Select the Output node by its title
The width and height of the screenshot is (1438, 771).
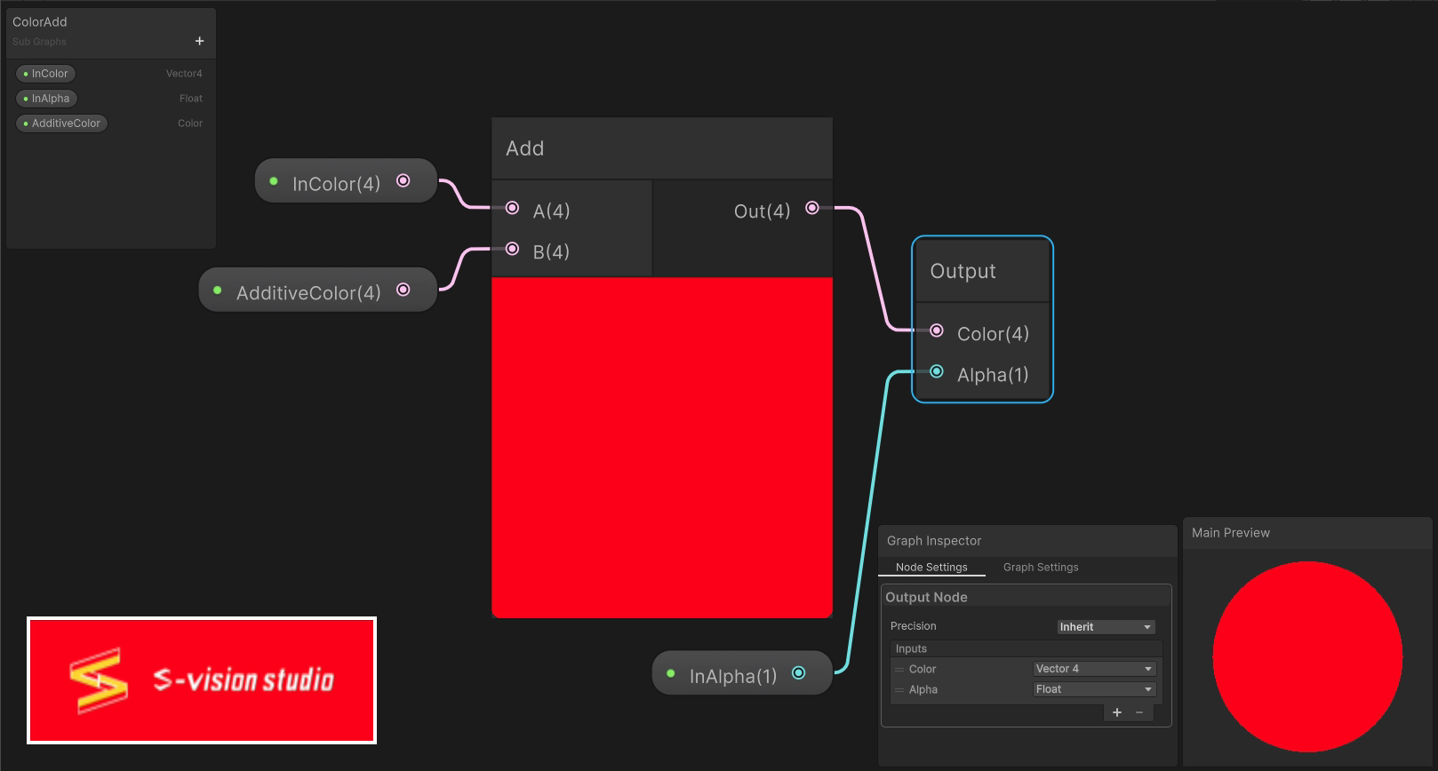click(963, 271)
